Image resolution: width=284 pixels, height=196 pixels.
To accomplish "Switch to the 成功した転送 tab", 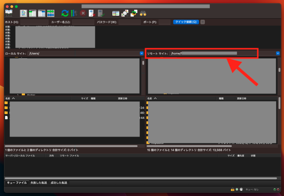I will tap(59, 183).
